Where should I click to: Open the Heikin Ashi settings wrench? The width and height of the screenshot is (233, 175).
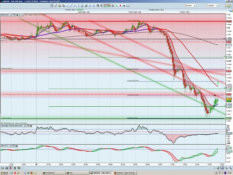[x=12, y=15]
